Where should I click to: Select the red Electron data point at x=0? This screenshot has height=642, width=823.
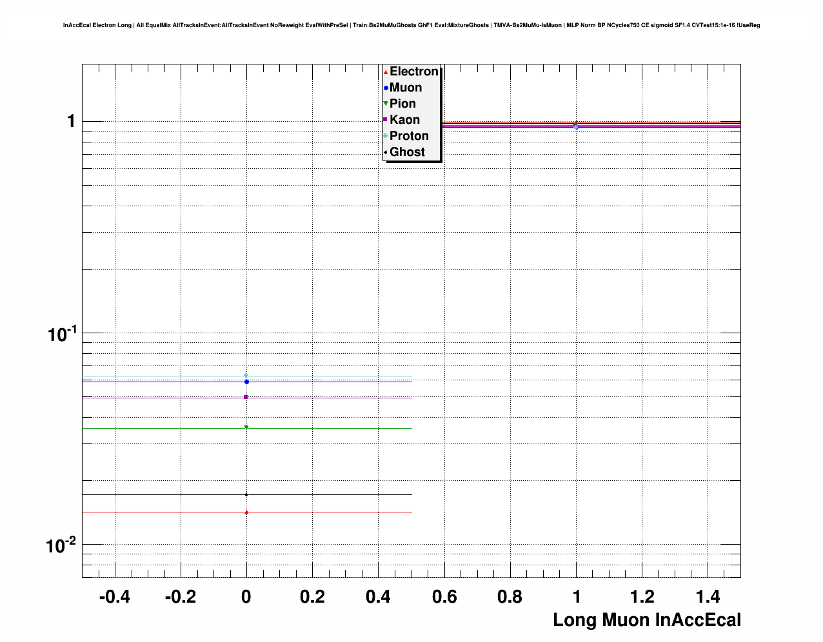pyautogui.click(x=246, y=512)
